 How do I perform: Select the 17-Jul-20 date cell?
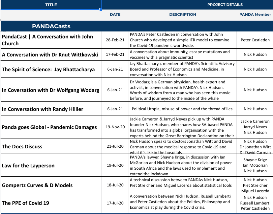point(115,203)
